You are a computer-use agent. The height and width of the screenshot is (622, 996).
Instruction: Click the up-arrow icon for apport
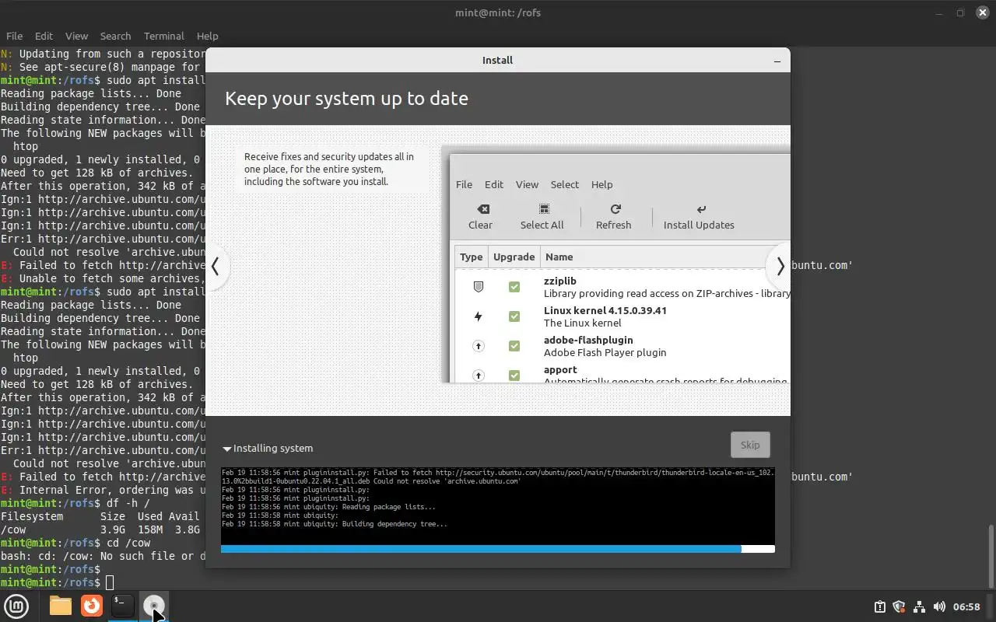tap(479, 376)
